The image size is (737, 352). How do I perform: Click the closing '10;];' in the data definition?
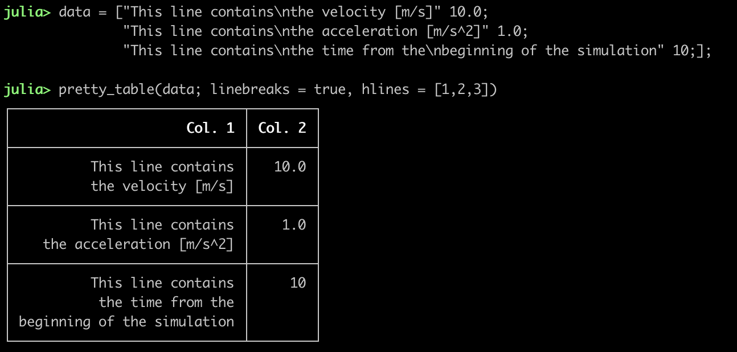(692, 51)
